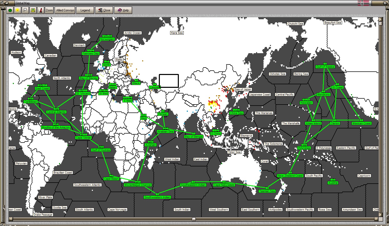The image size is (389, 226).
Task: Select the Gulf of Guinea zone
Action: [x=101, y=150]
